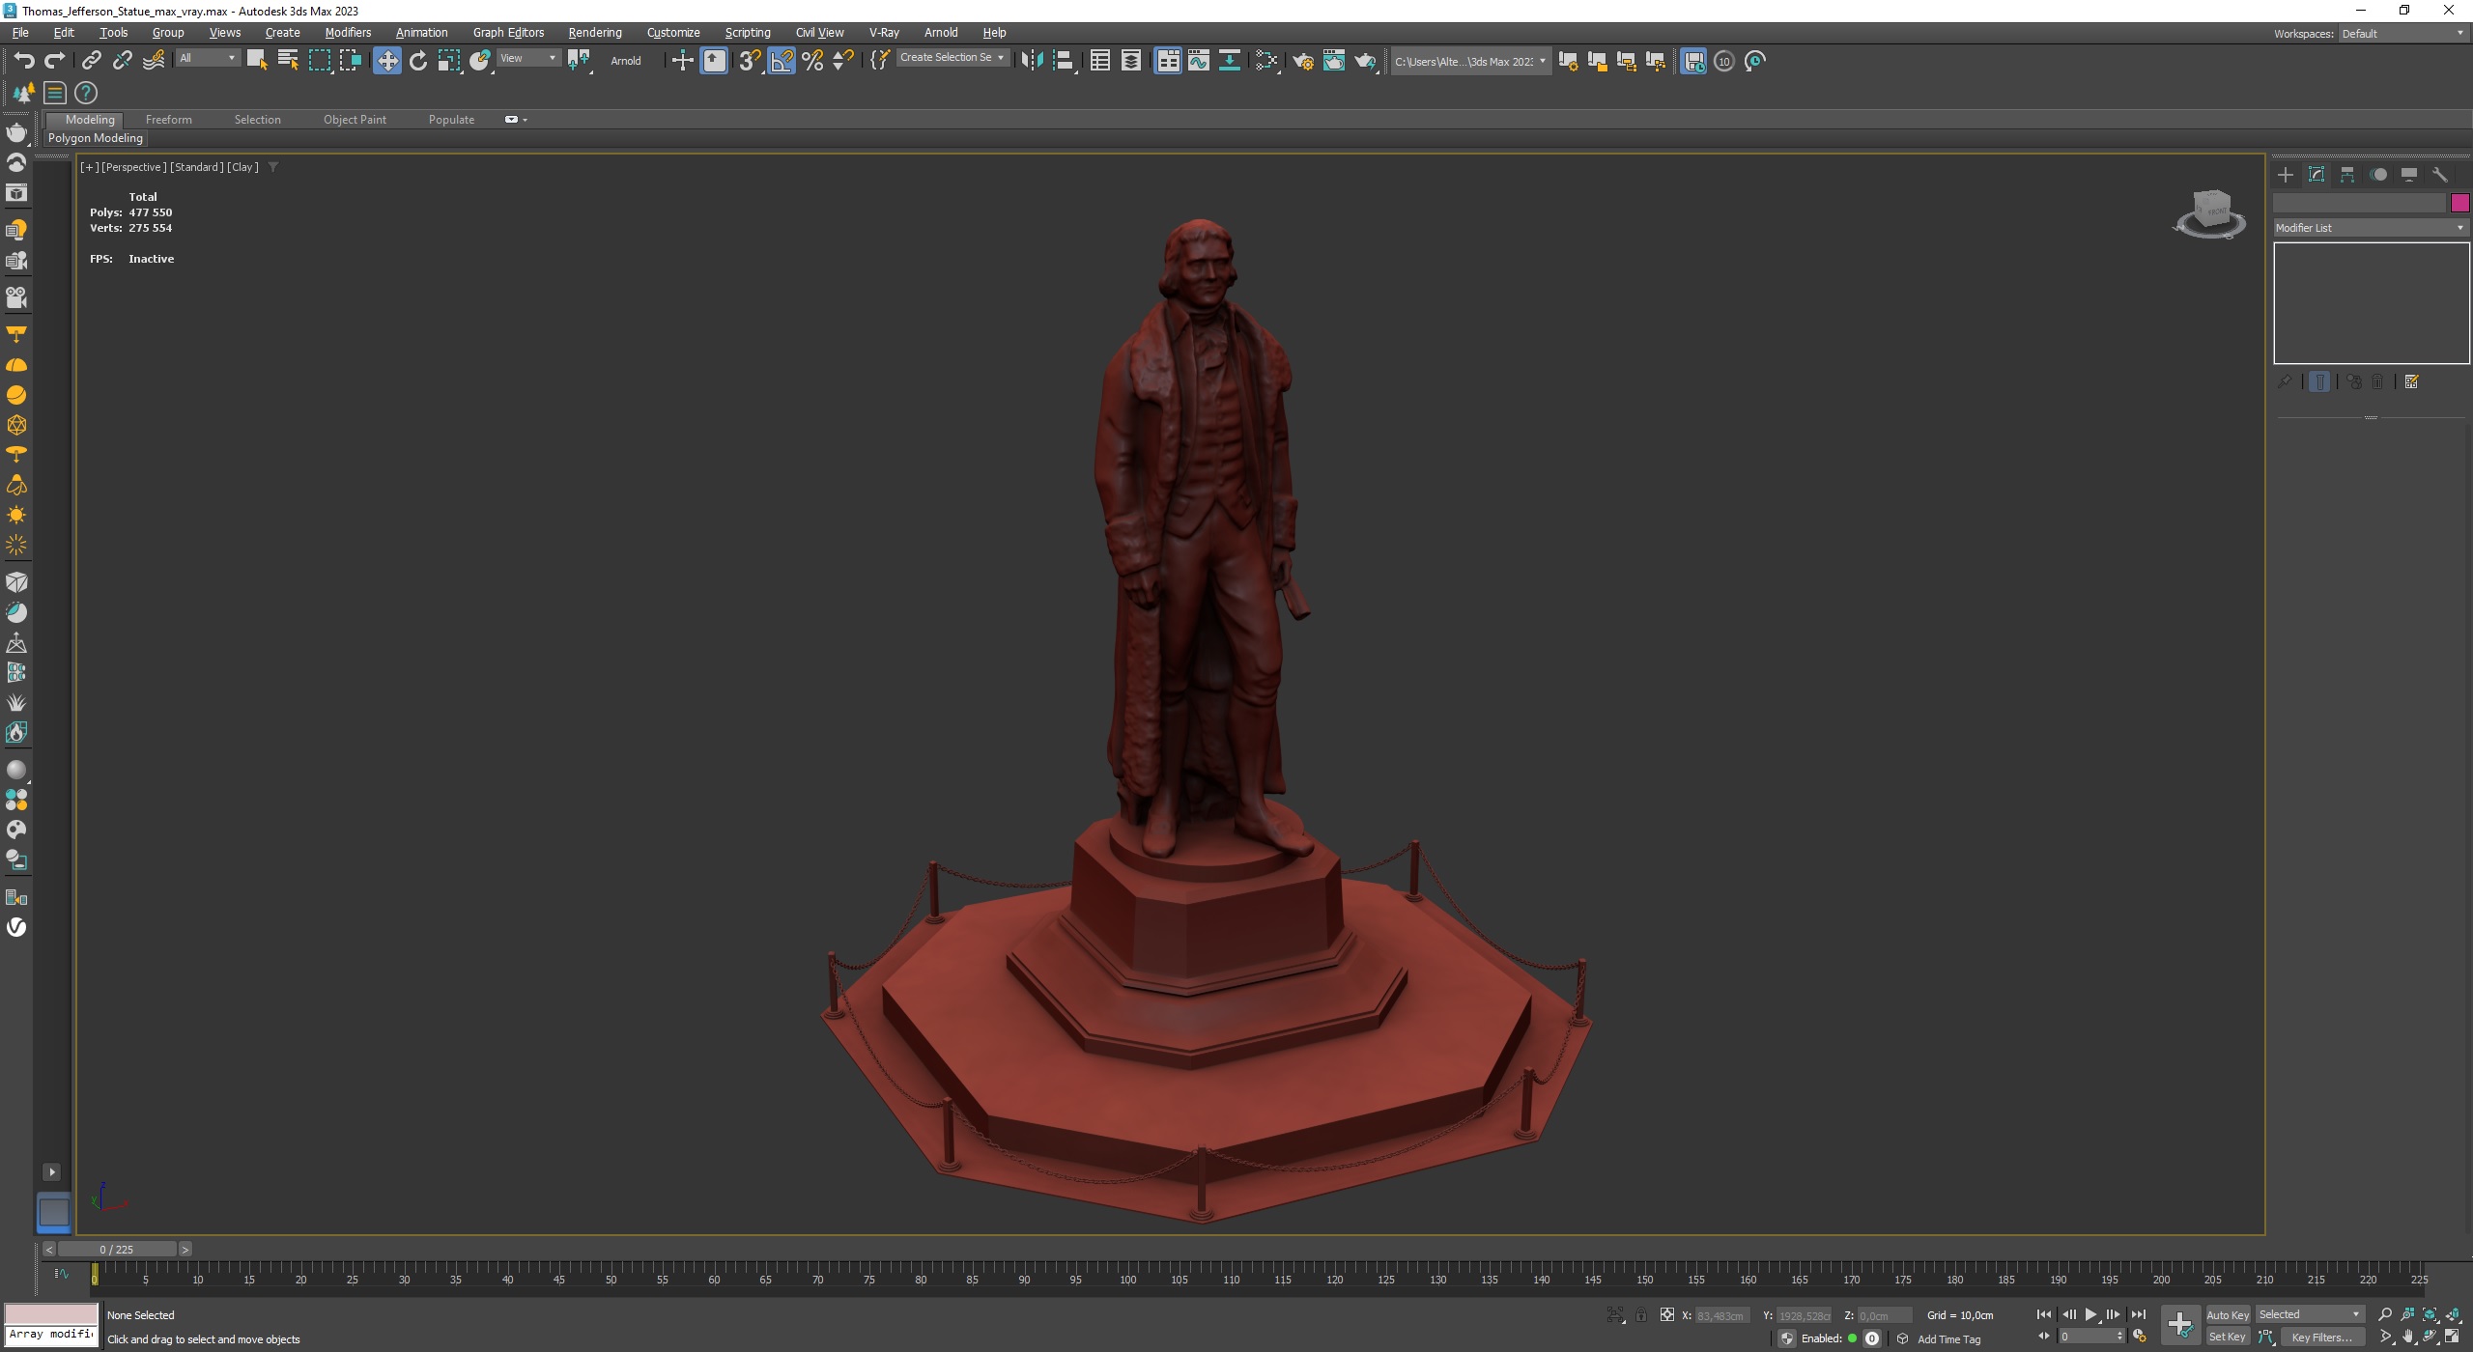2473x1352 pixels.
Task: Activate the Select and Link tool
Action: point(91,61)
